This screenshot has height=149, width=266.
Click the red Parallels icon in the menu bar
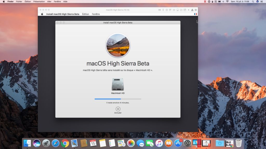coord(205,2)
